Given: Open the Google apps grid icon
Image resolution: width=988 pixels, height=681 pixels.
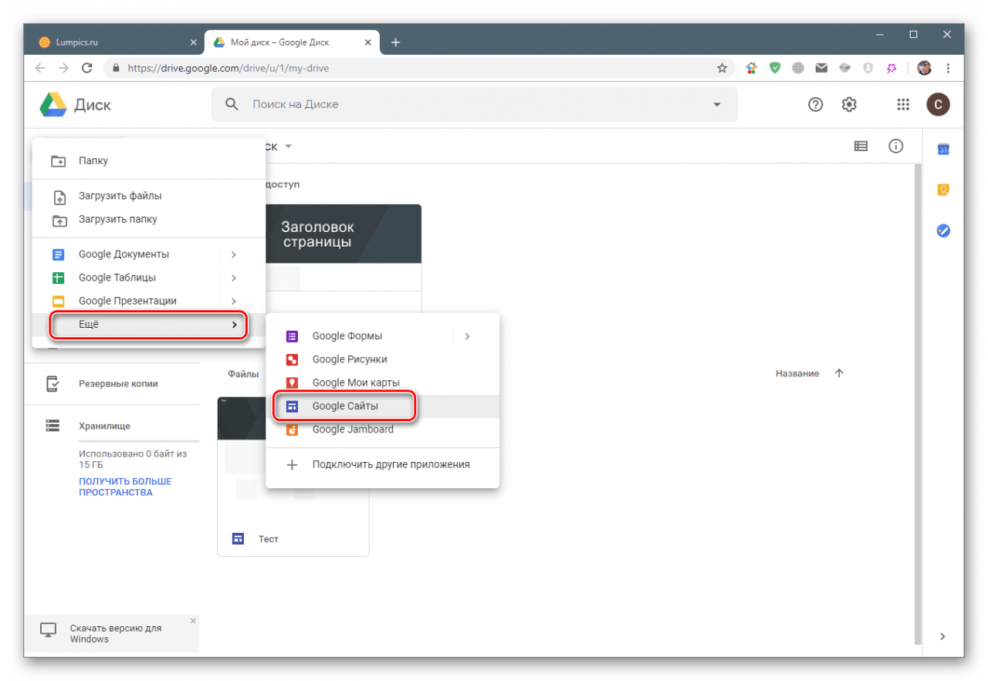Looking at the screenshot, I should pos(903,104).
